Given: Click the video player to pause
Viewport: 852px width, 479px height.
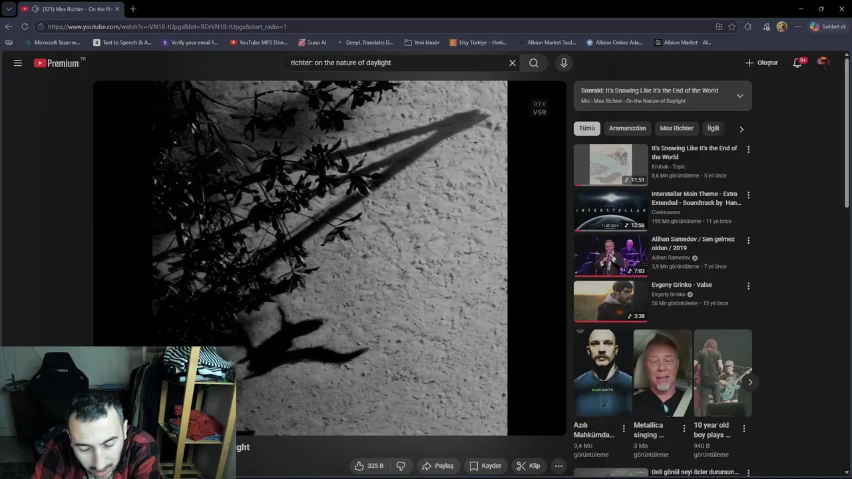Looking at the screenshot, I should [x=329, y=258].
